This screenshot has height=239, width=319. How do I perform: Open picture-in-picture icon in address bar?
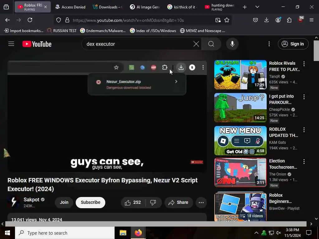[x=218, y=20]
